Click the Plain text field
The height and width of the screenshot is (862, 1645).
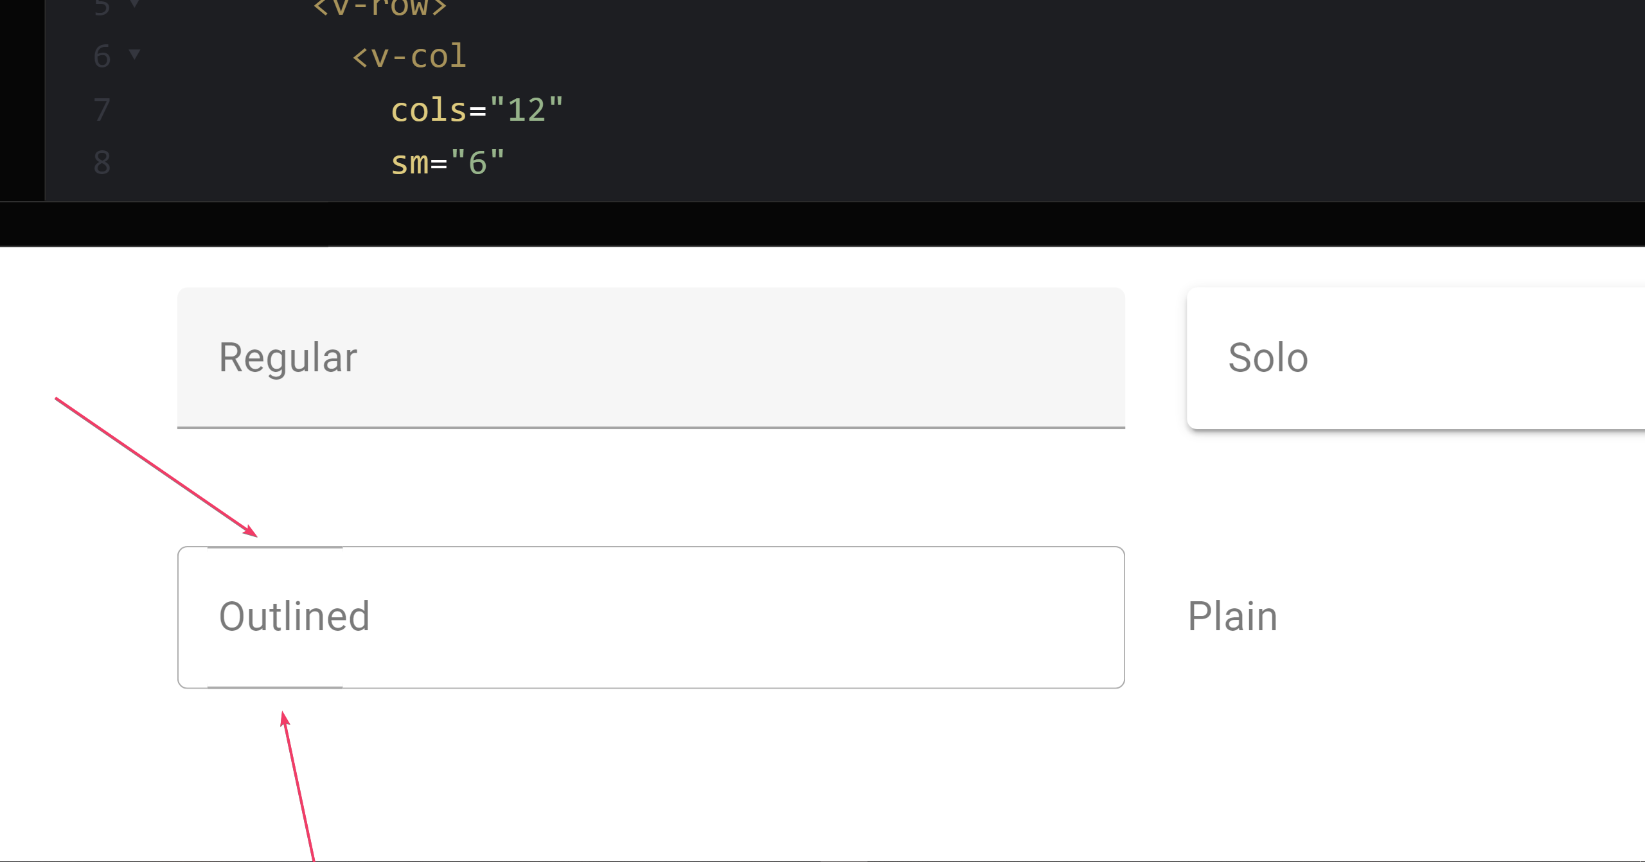pyautogui.click(x=1414, y=617)
